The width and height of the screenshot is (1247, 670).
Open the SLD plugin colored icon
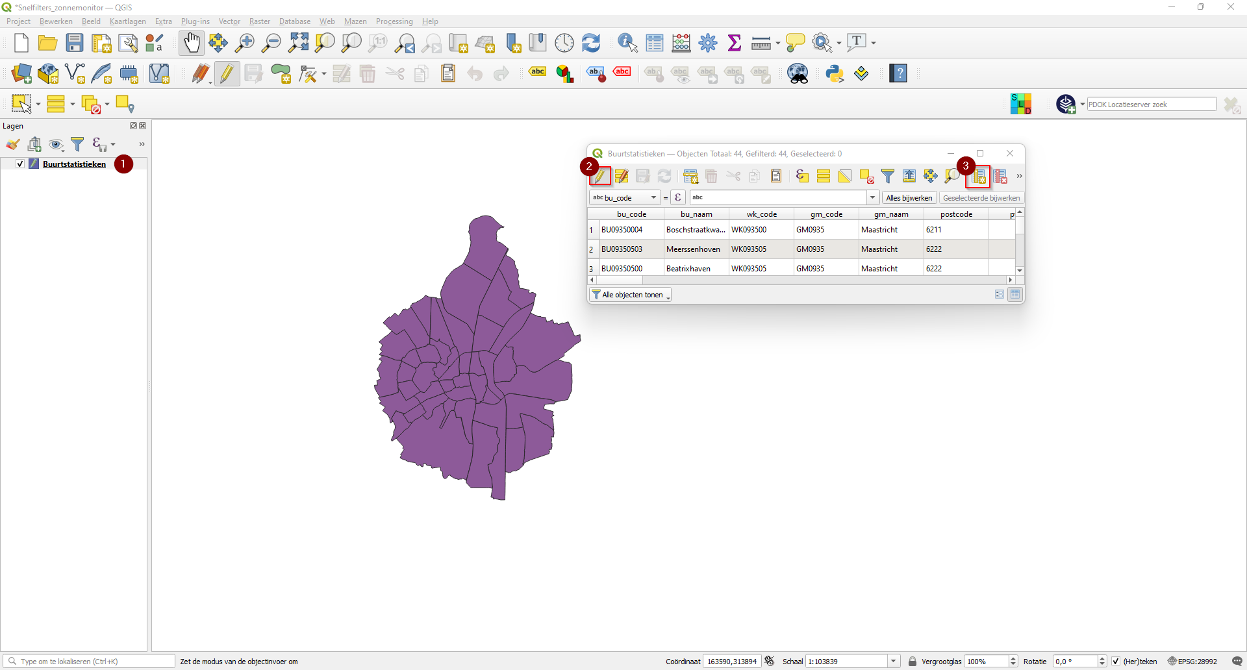click(x=1021, y=104)
